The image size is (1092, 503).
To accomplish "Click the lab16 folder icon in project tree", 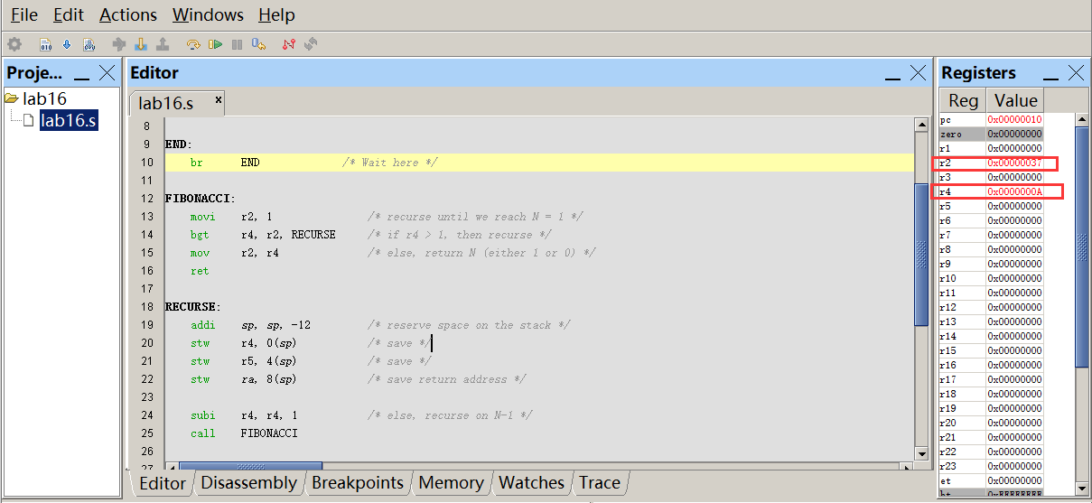I will point(12,98).
